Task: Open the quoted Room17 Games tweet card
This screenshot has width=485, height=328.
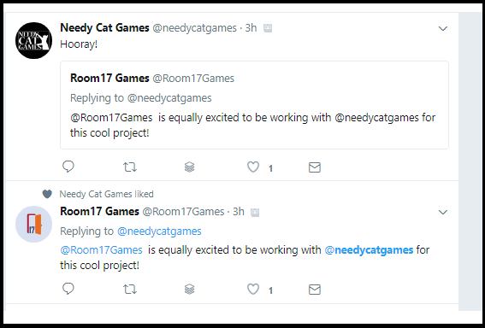Action: (x=254, y=105)
